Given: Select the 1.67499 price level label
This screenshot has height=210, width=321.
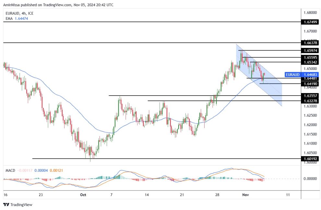Looking at the screenshot, I should 310,22.
